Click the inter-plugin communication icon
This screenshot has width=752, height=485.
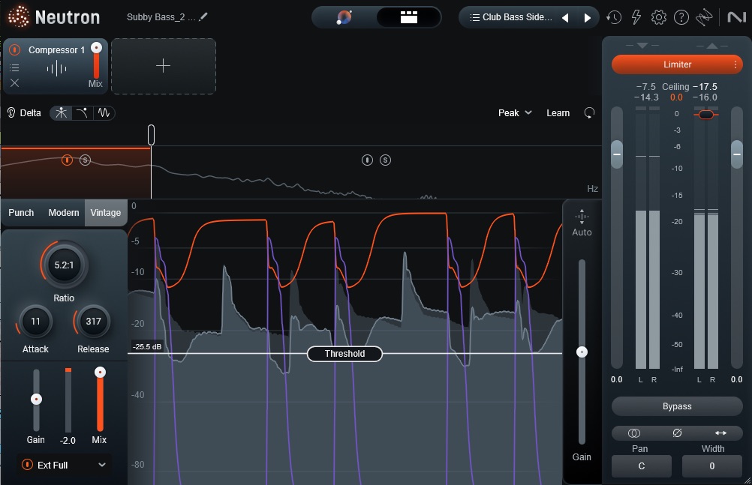pyautogui.click(x=704, y=17)
